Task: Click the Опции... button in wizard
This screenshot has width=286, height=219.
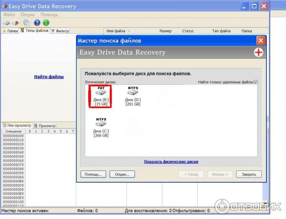Action: [x=122, y=174]
